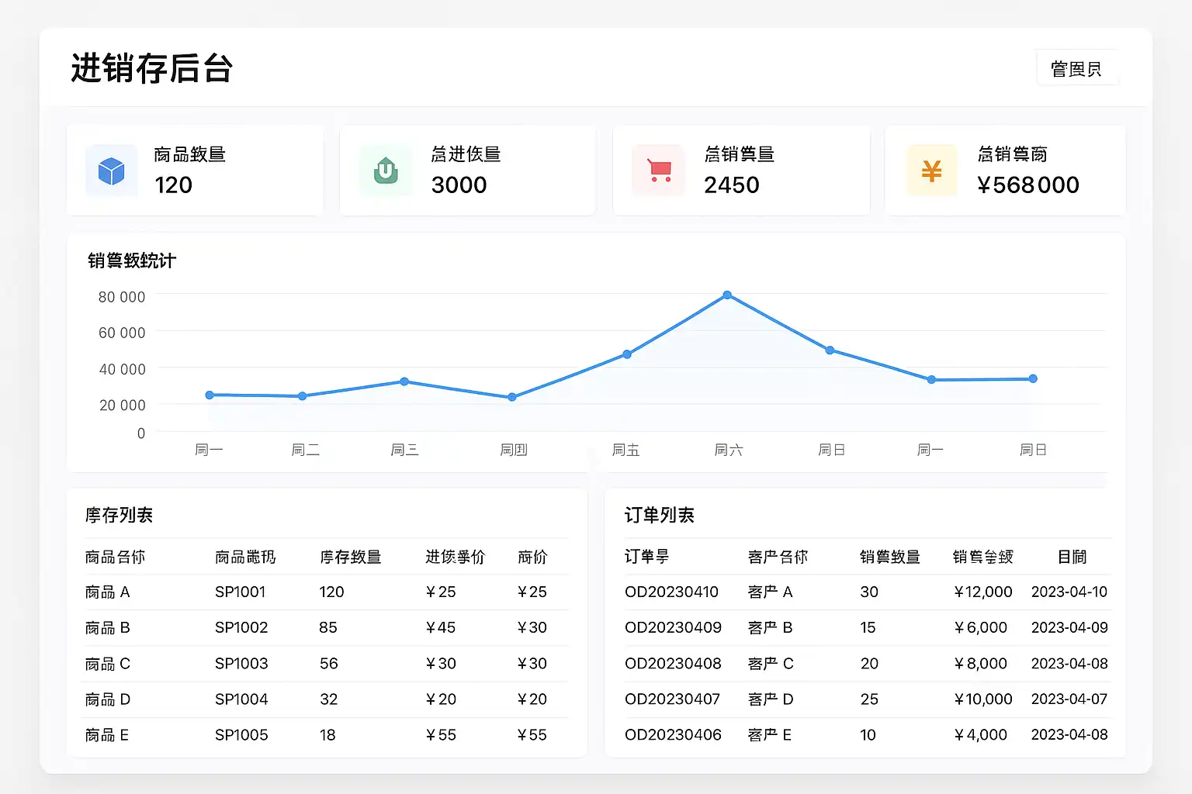Screen dimensions: 1192x794
Task: Click the 2023-04-09 date cell
Action: coord(1069,628)
